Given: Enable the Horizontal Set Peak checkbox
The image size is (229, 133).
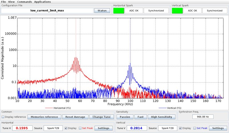Looking at the screenshot, I should tap(80, 128).
